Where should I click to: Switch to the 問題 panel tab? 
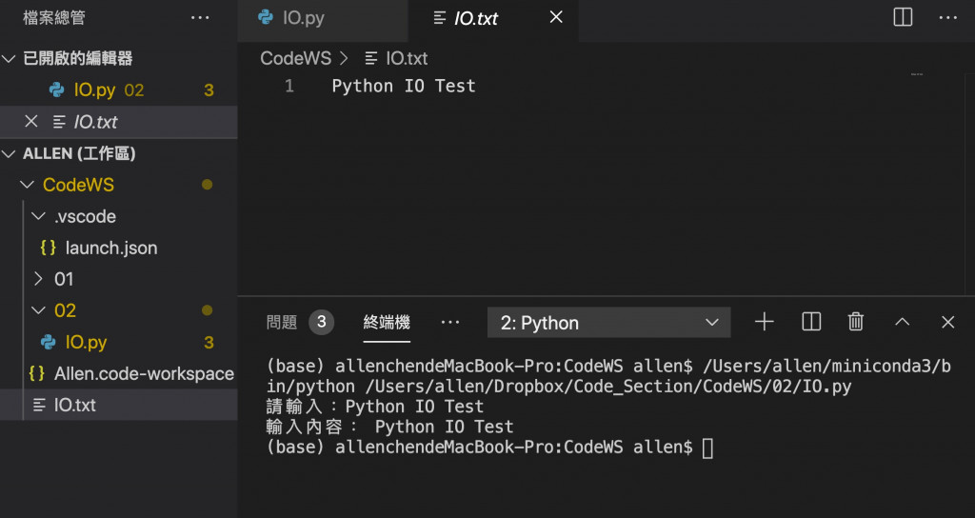tap(282, 323)
